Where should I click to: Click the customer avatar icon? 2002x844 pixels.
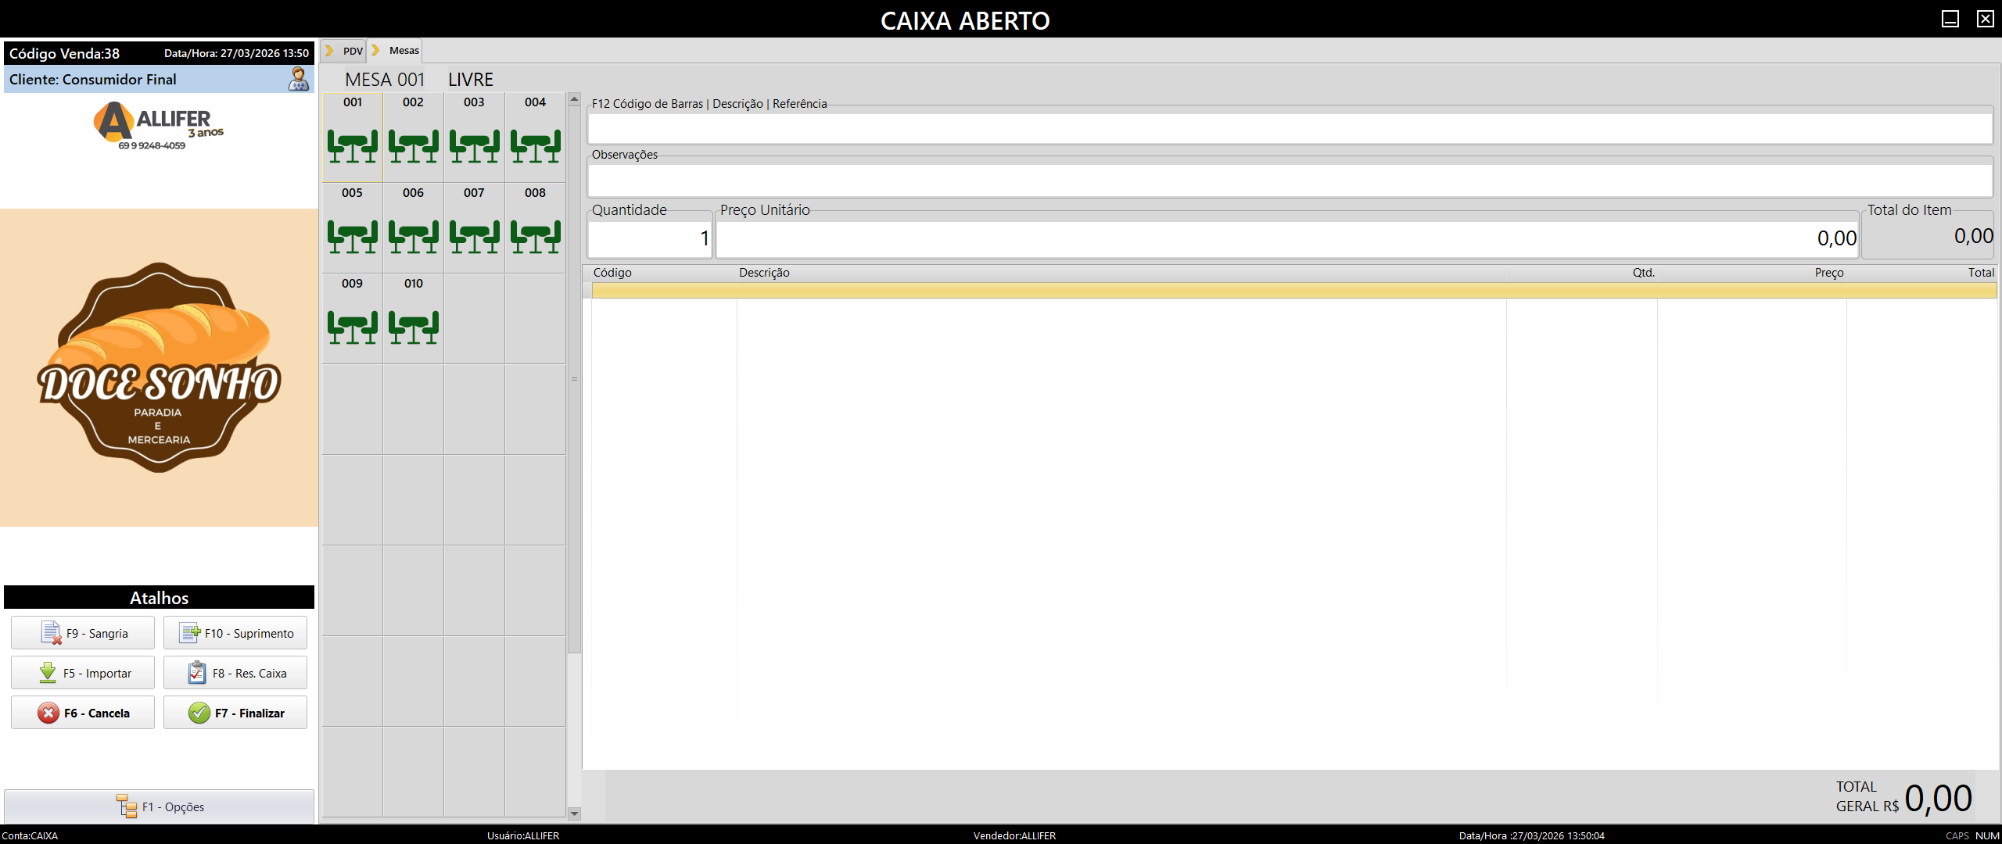pos(299,79)
